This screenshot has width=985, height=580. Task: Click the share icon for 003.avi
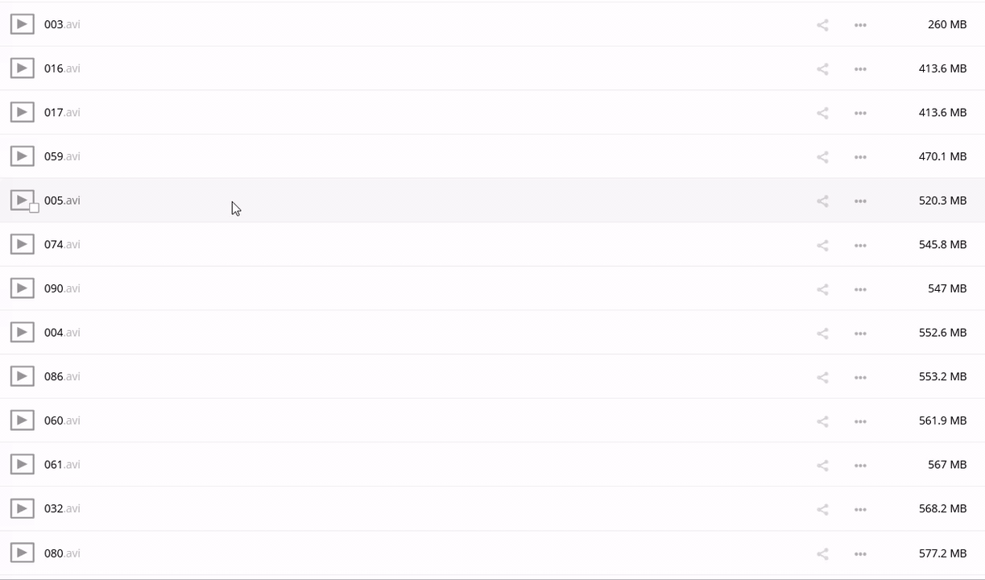tap(822, 25)
